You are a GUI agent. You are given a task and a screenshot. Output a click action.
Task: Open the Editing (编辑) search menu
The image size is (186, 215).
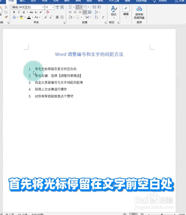(126, 12)
